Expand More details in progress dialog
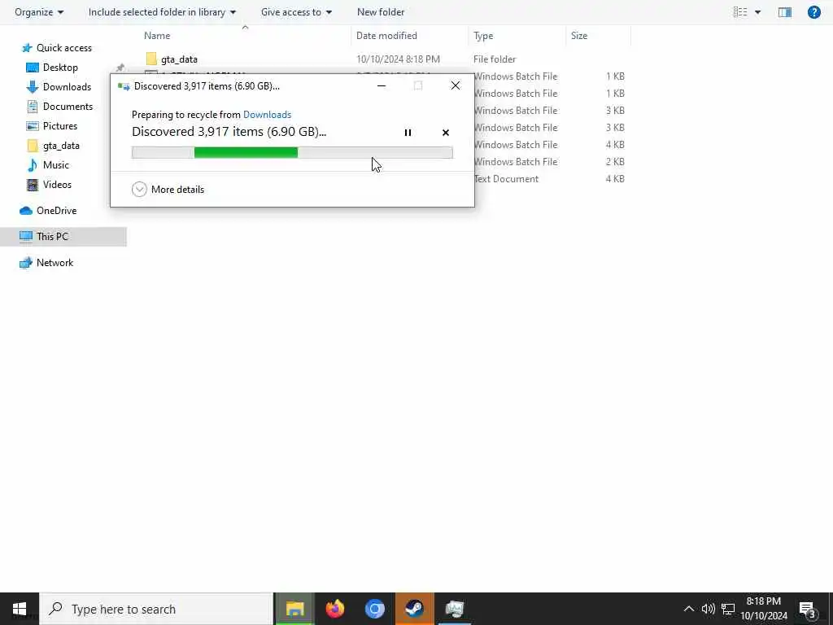 click(168, 189)
